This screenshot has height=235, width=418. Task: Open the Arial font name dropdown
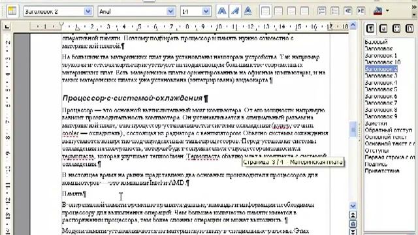point(170,12)
